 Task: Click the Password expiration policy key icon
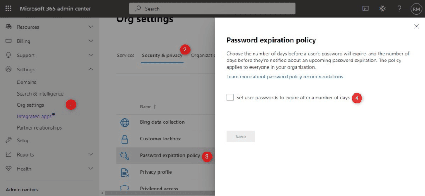(x=125, y=156)
